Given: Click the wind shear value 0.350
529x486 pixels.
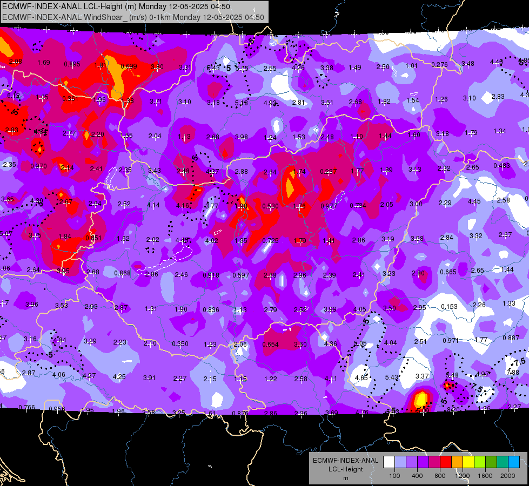Looking at the screenshot, I should tap(180, 343).
